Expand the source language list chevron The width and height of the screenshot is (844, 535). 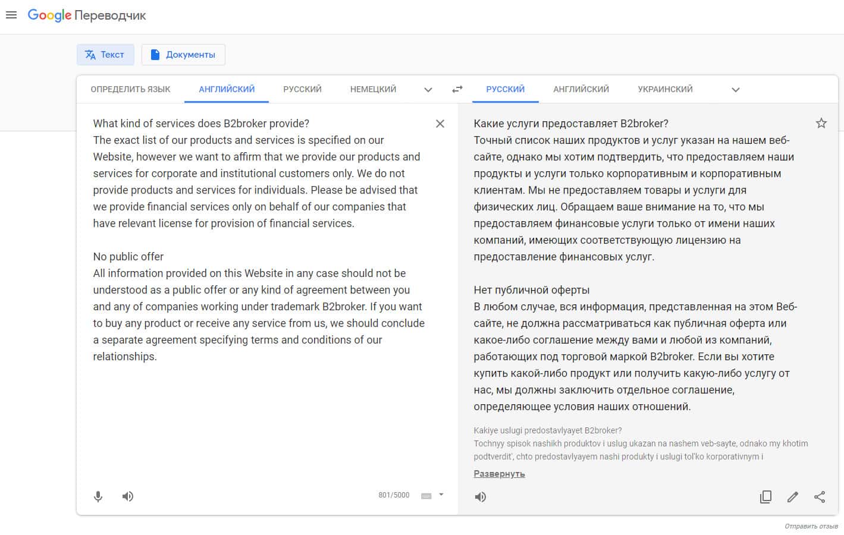[x=428, y=90]
